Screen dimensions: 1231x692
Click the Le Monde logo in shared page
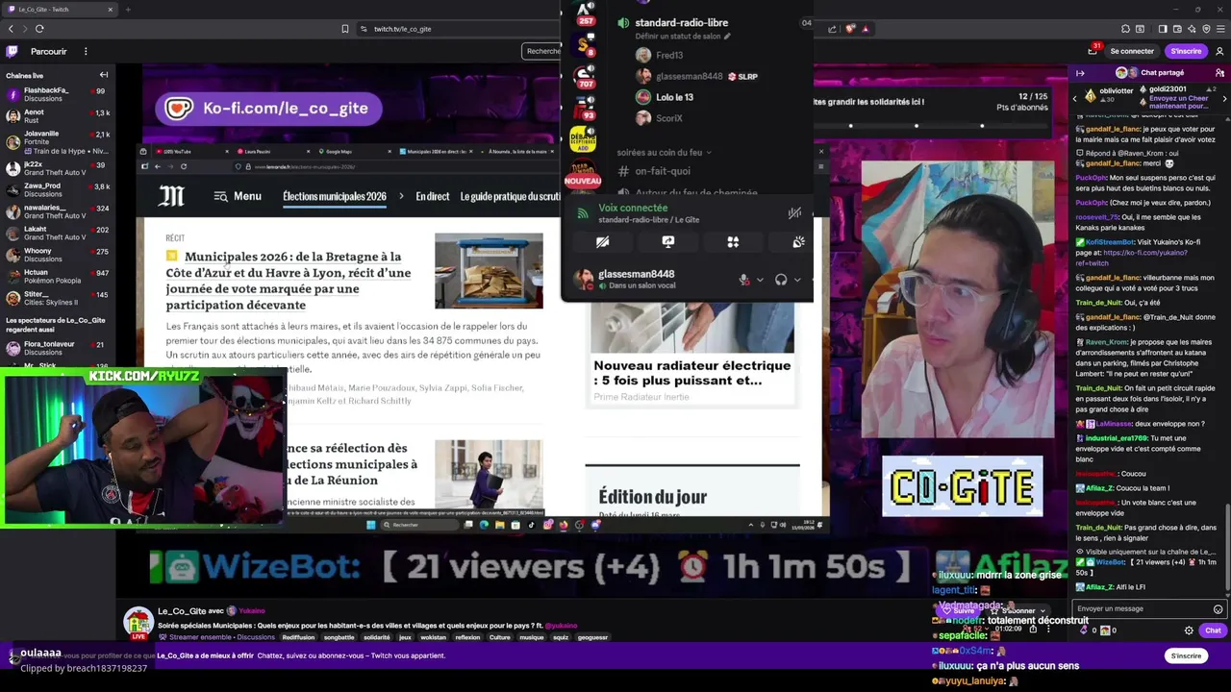point(171,197)
